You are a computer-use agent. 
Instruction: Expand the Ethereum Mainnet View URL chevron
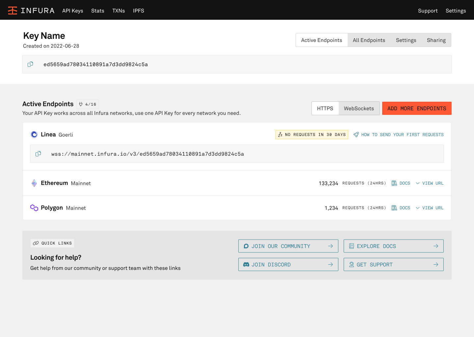click(418, 183)
